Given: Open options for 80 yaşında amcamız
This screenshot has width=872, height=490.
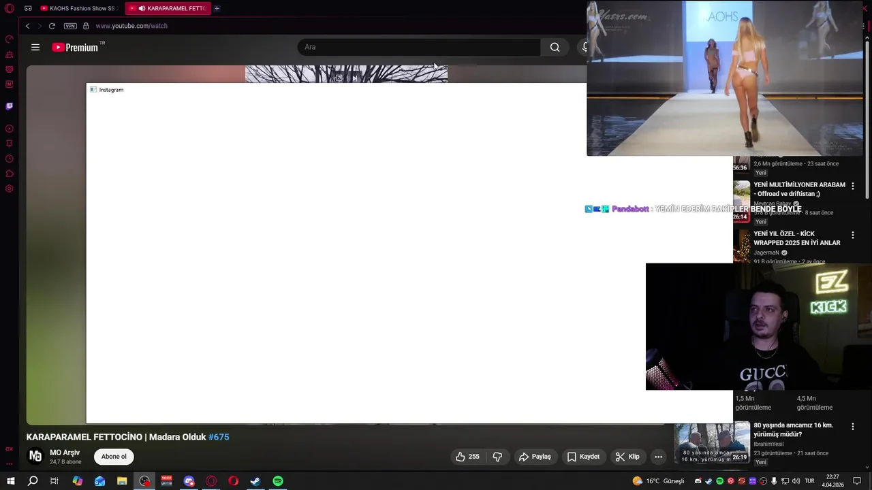Looking at the screenshot, I should pyautogui.click(x=852, y=426).
